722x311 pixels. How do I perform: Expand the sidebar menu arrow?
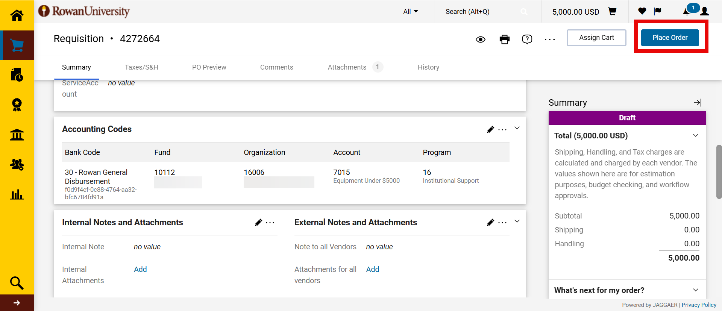pyautogui.click(x=17, y=303)
